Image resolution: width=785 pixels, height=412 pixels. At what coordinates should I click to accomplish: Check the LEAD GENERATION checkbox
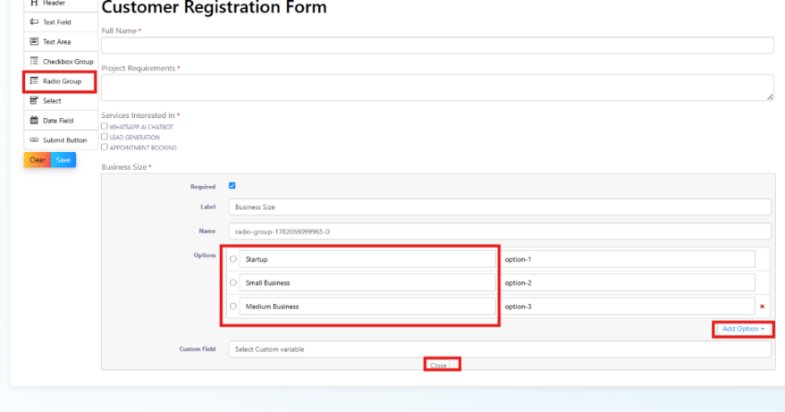click(104, 137)
